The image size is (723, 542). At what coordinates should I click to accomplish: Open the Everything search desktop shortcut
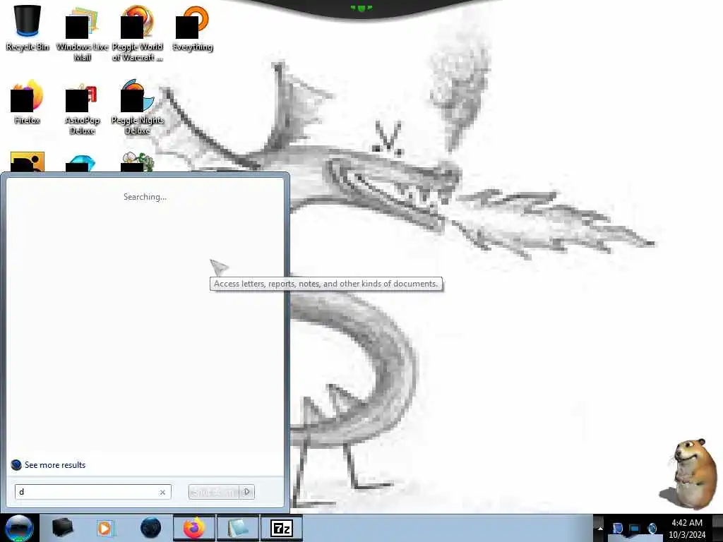(192, 28)
